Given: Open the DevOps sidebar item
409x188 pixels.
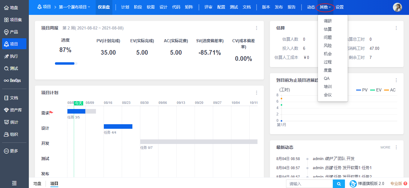Looking at the screenshot, I should pyautogui.click(x=6, y=80).
